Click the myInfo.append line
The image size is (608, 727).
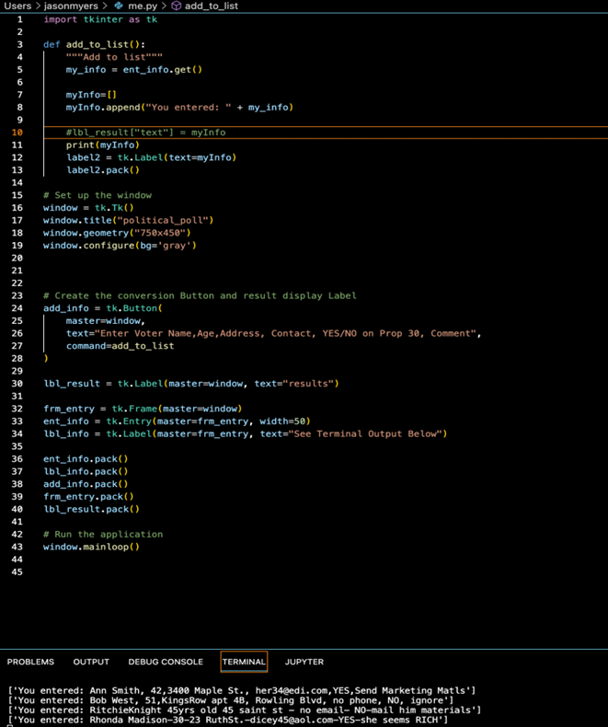click(x=179, y=107)
